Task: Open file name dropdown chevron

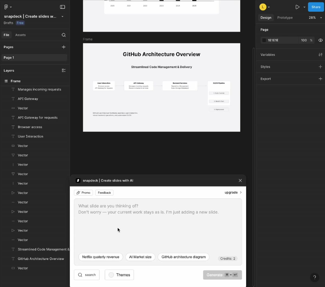Action: tap(63, 17)
